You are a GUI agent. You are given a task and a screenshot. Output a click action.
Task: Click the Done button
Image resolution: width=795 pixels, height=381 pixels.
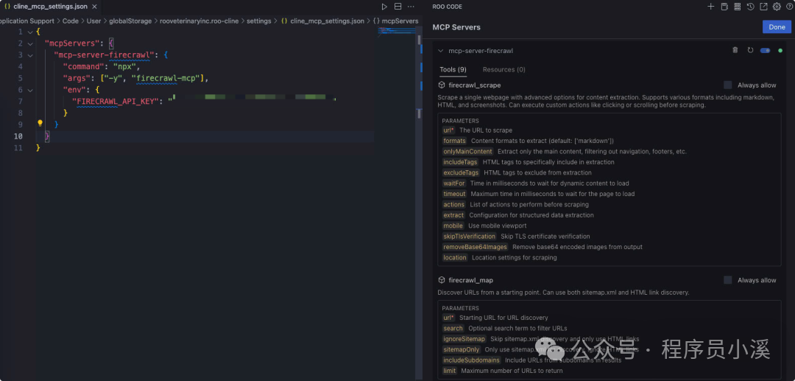click(777, 27)
